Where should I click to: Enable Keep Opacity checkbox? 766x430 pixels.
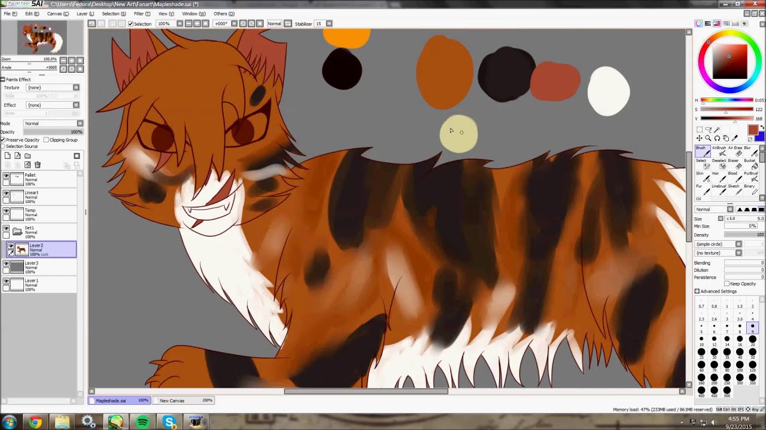pyautogui.click(x=727, y=284)
